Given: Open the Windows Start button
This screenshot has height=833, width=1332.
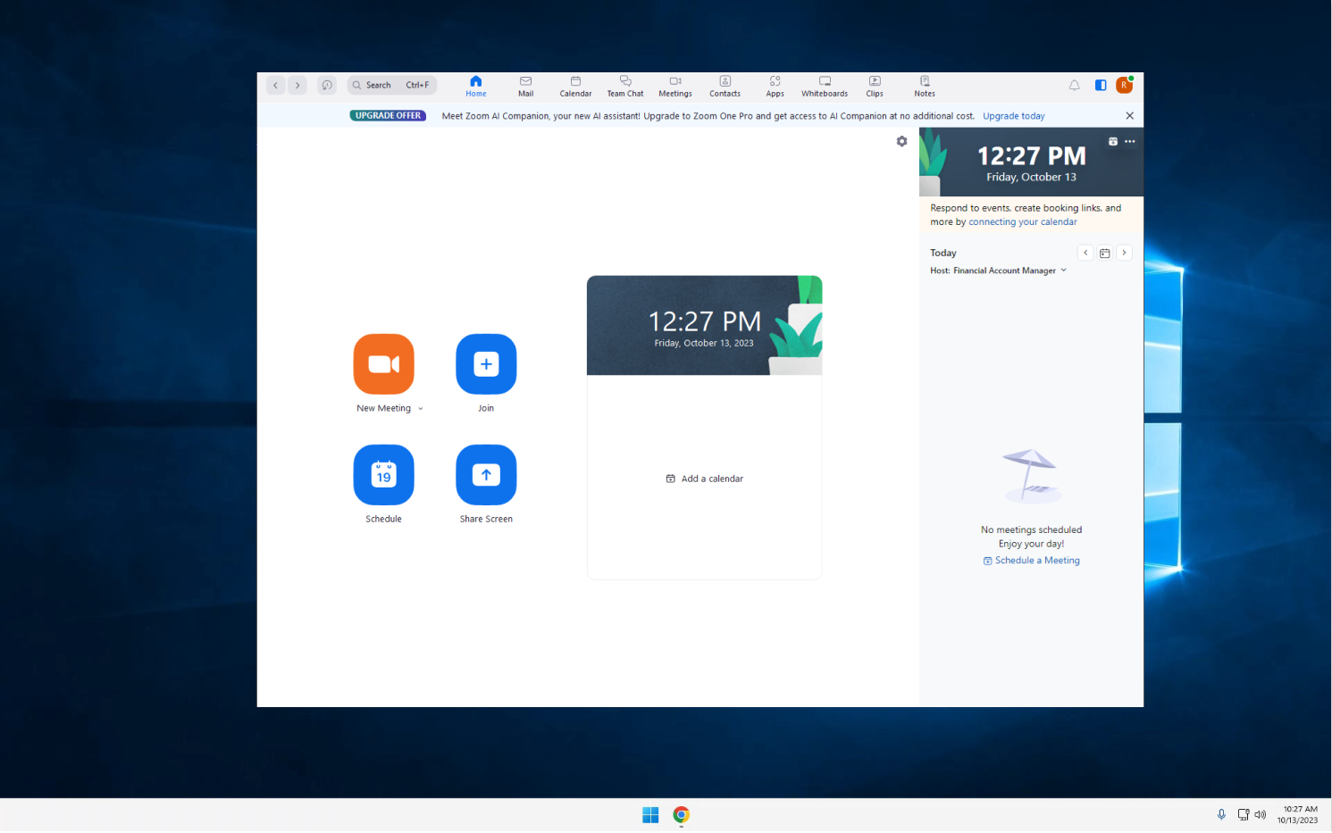Looking at the screenshot, I should (650, 815).
